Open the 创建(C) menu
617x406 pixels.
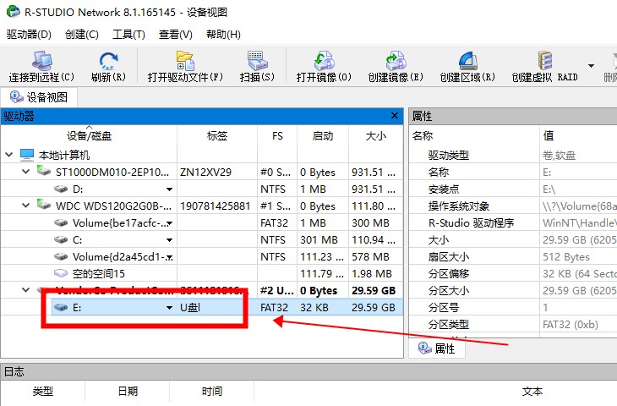coord(81,35)
